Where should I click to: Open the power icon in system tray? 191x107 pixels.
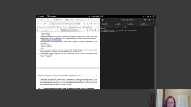coord(153,16)
